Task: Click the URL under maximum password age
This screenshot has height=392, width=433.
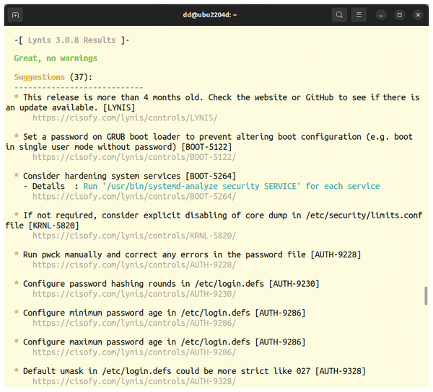Action: [134, 352]
